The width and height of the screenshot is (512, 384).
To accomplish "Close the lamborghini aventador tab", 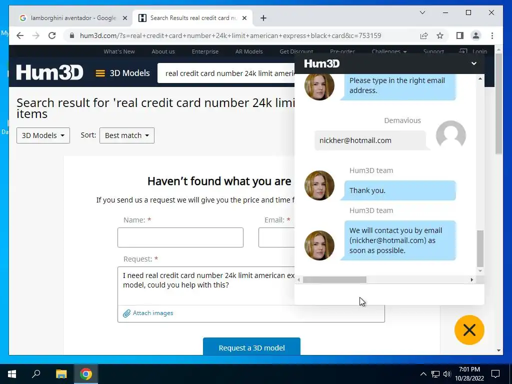I will click(124, 18).
